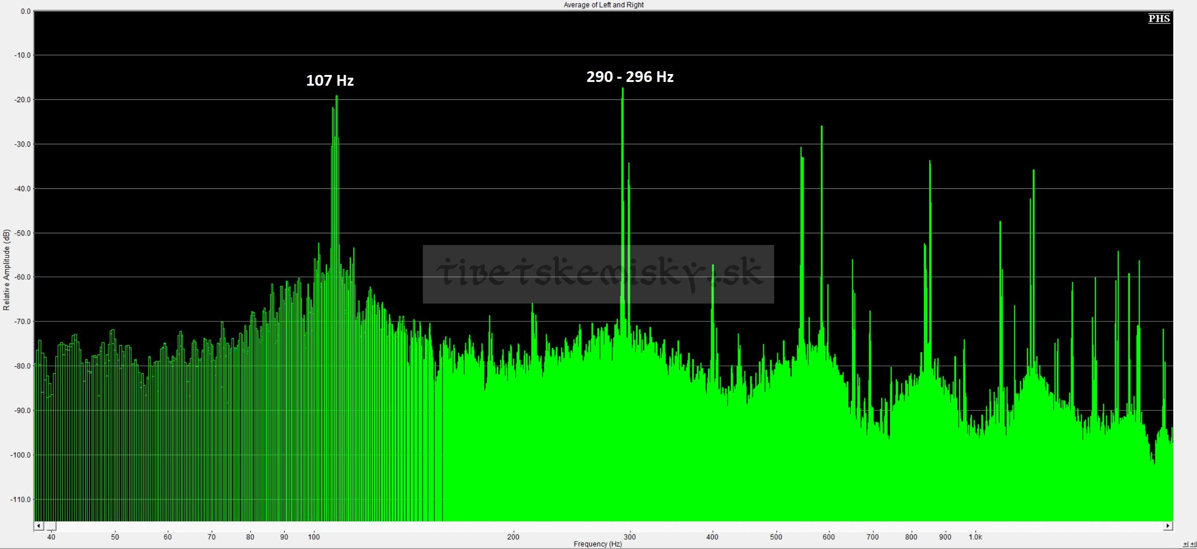Click the right scroll arrow under graph
The height and width of the screenshot is (549, 1197).
point(1168,526)
